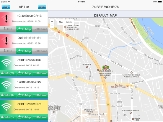Screen dimensions: 163x122
Task: Click disconnected alert icon for 00:31:31:31:31:31
Action: 6,41
